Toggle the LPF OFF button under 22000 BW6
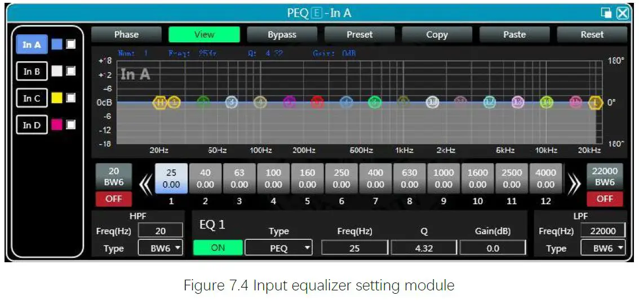The width and height of the screenshot is (639, 305). 605,199
